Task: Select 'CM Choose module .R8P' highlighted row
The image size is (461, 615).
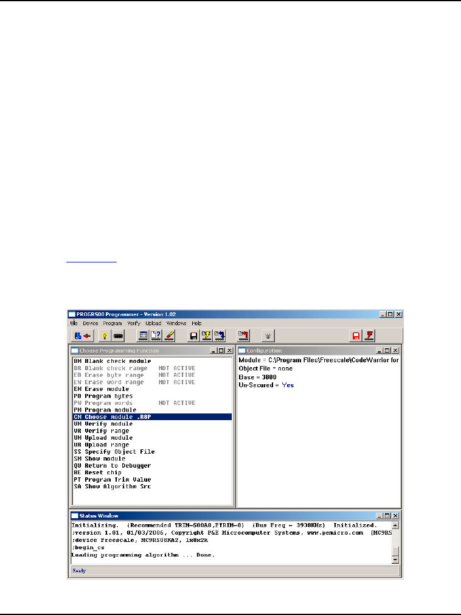Action: [x=153, y=417]
